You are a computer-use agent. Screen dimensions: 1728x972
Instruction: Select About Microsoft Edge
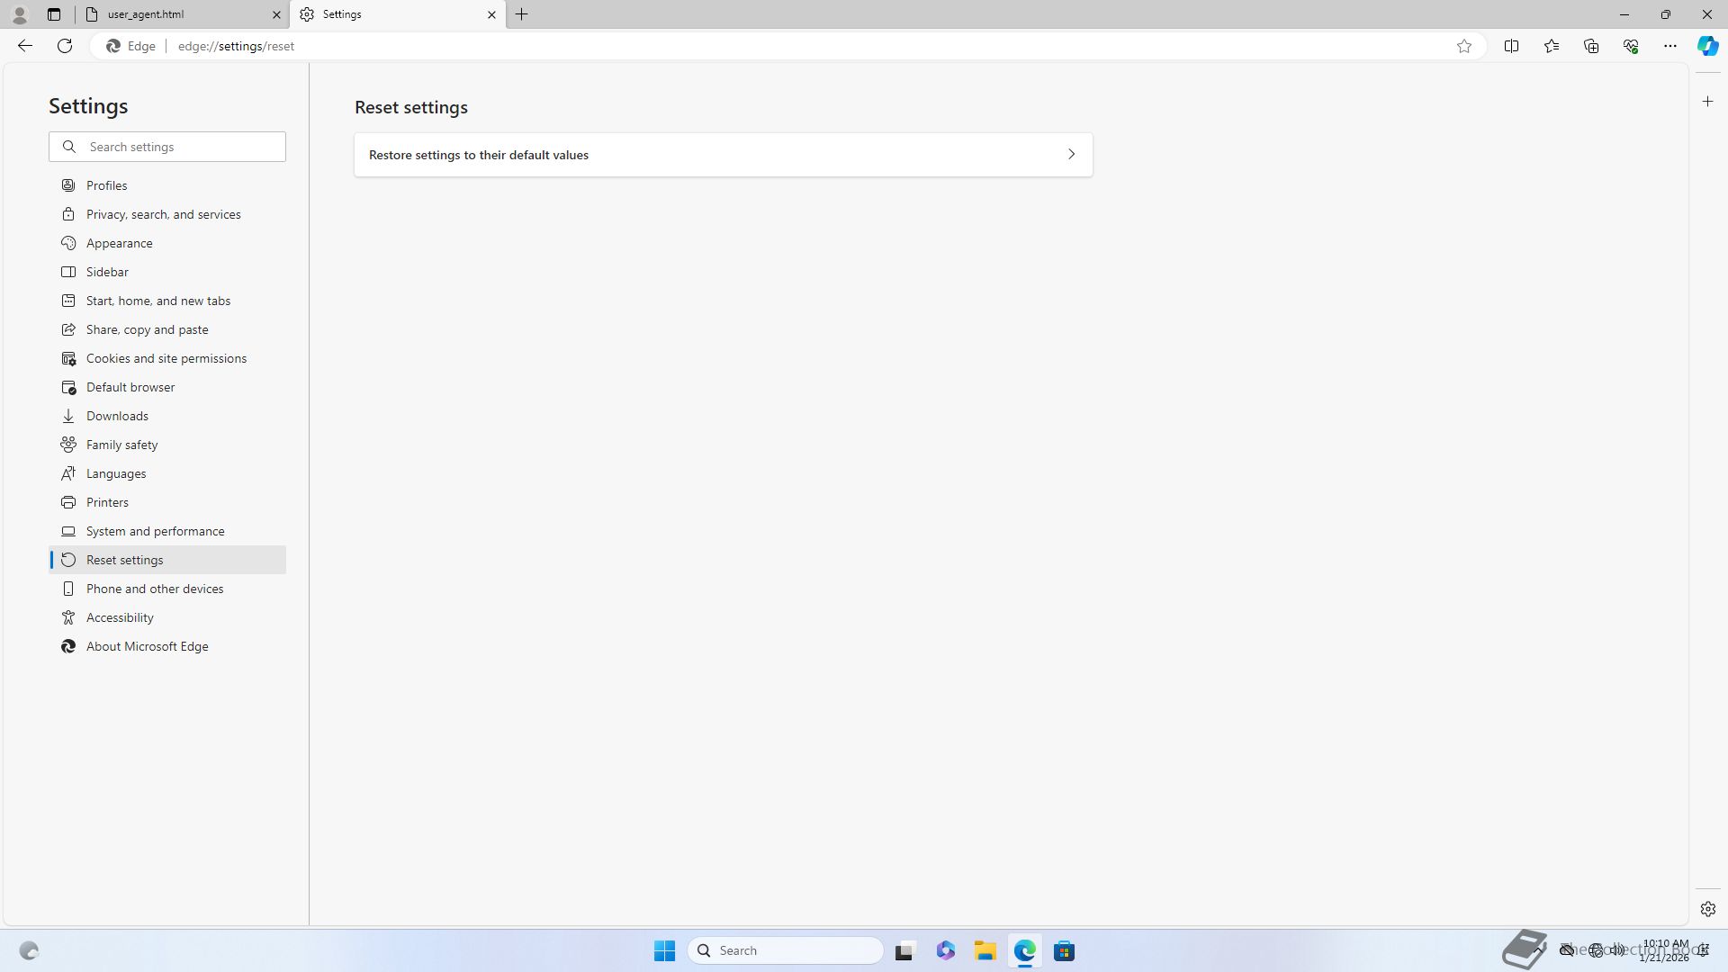click(147, 646)
